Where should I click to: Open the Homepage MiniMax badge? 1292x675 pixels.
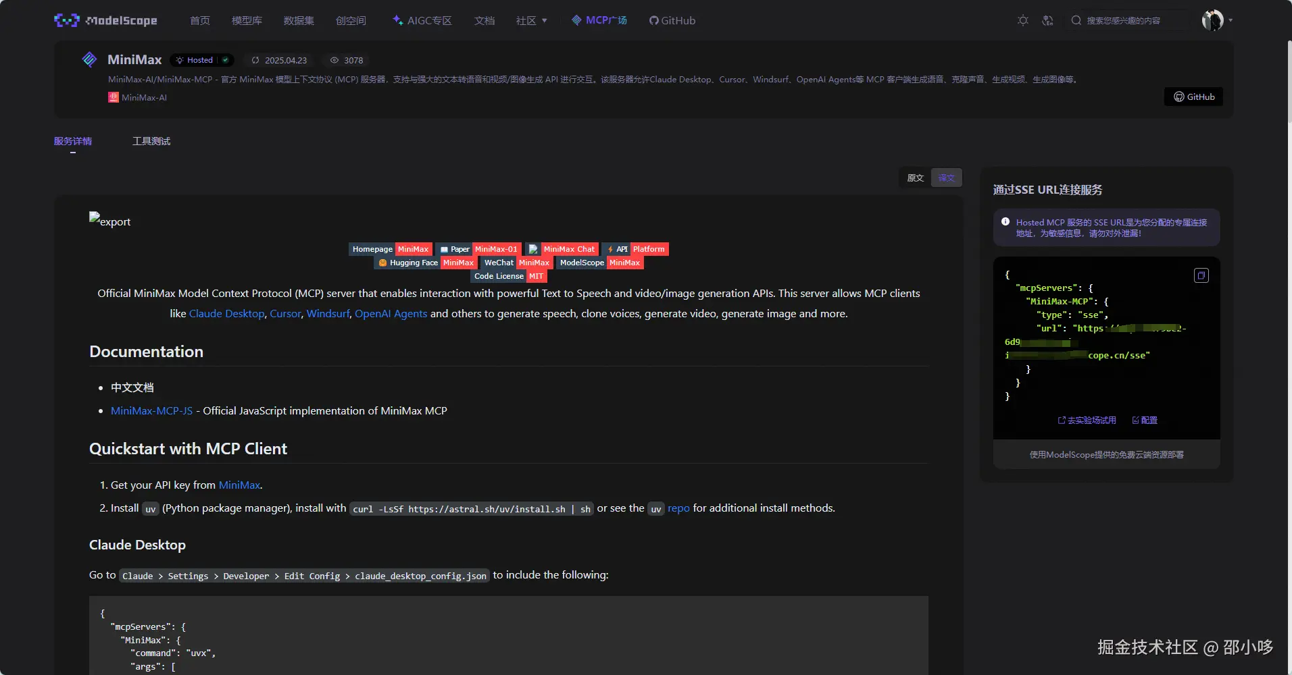click(x=391, y=249)
